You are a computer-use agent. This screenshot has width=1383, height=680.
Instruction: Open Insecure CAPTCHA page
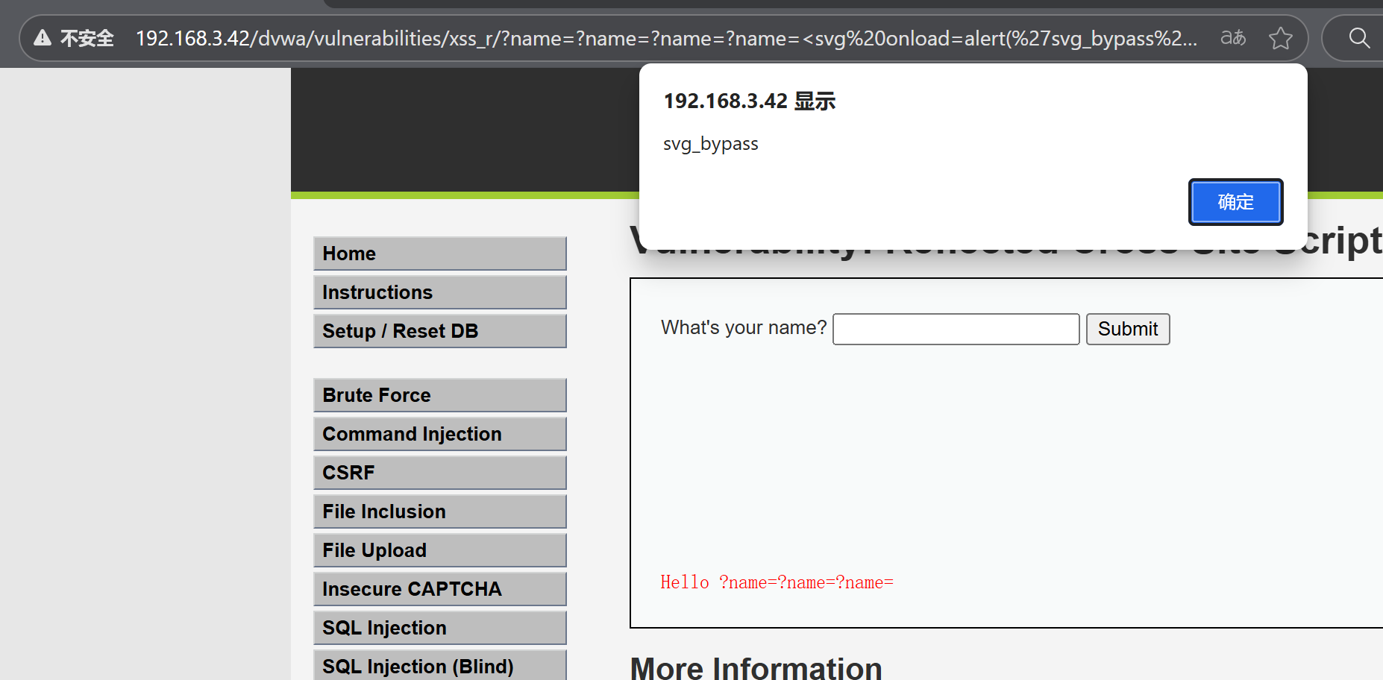pos(440,589)
